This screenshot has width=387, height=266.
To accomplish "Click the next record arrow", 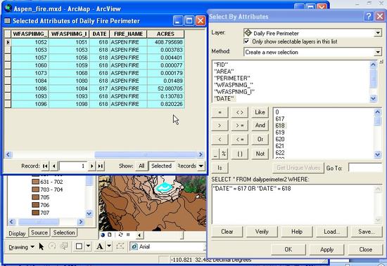I will coord(91,166).
